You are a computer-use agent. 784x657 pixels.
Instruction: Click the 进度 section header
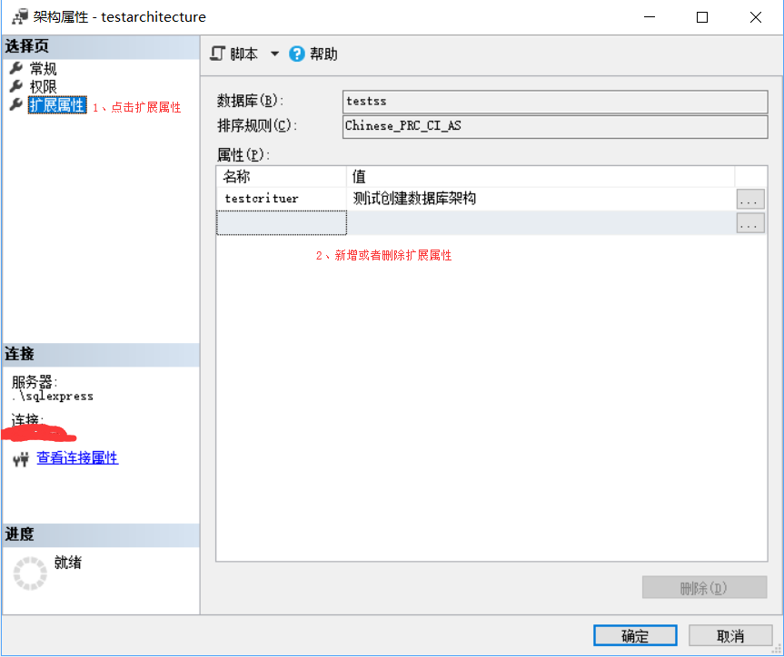101,534
